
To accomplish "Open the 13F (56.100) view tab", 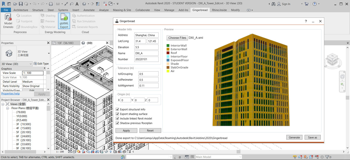I will 66,43.
